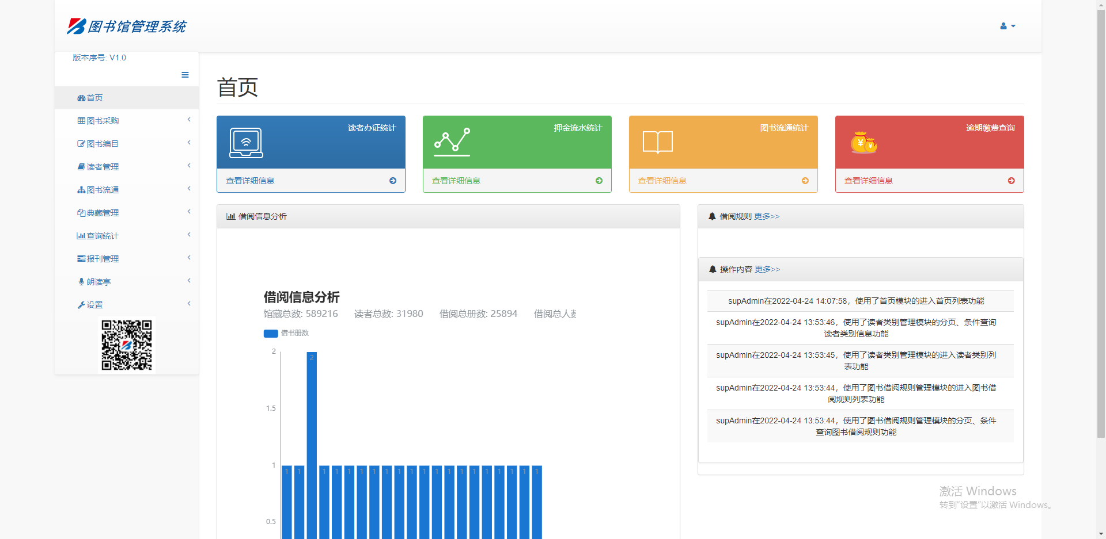Click the hamburger sidebar collapse icon
Viewport: 1106px width, 539px height.
185,75
